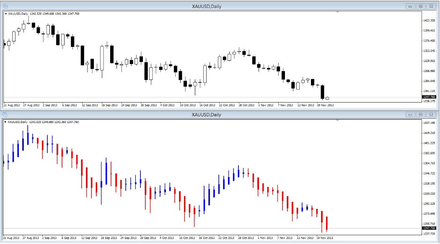Click the 21 Aug 2013 date in bottom chart
This screenshot has height=244, width=440.
pos(11,238)
